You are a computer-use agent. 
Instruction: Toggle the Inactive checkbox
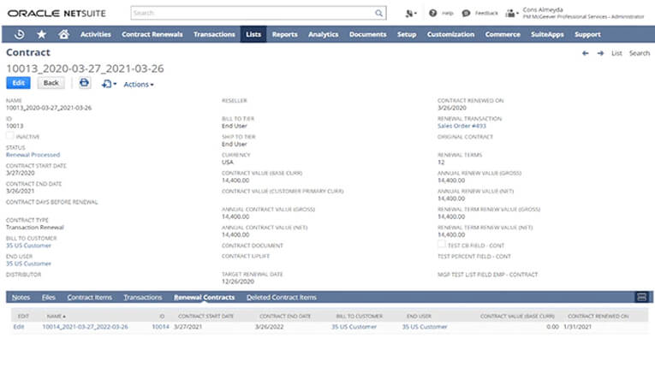(10, 136)
